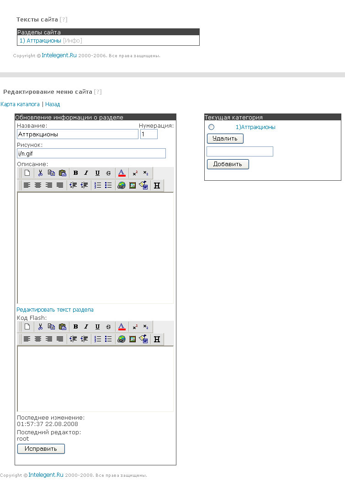Screen dimensions: 345x480
Task: Toggle Strikethrough in Описание editor toolbar
Action: [x=108, y=173]
